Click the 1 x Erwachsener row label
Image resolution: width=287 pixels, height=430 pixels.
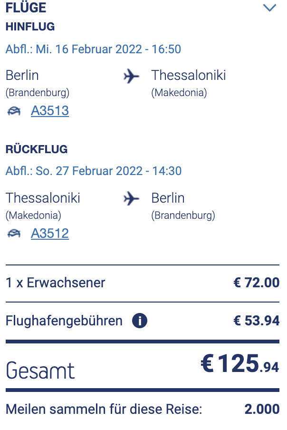pos(56,283)
